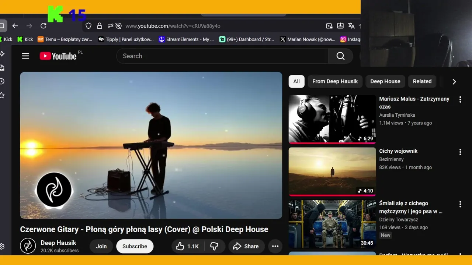Image resolution: width=472 pixels, height=265 pixels.
Task: Click the greyed-out forward arrow
Action: 29,26
